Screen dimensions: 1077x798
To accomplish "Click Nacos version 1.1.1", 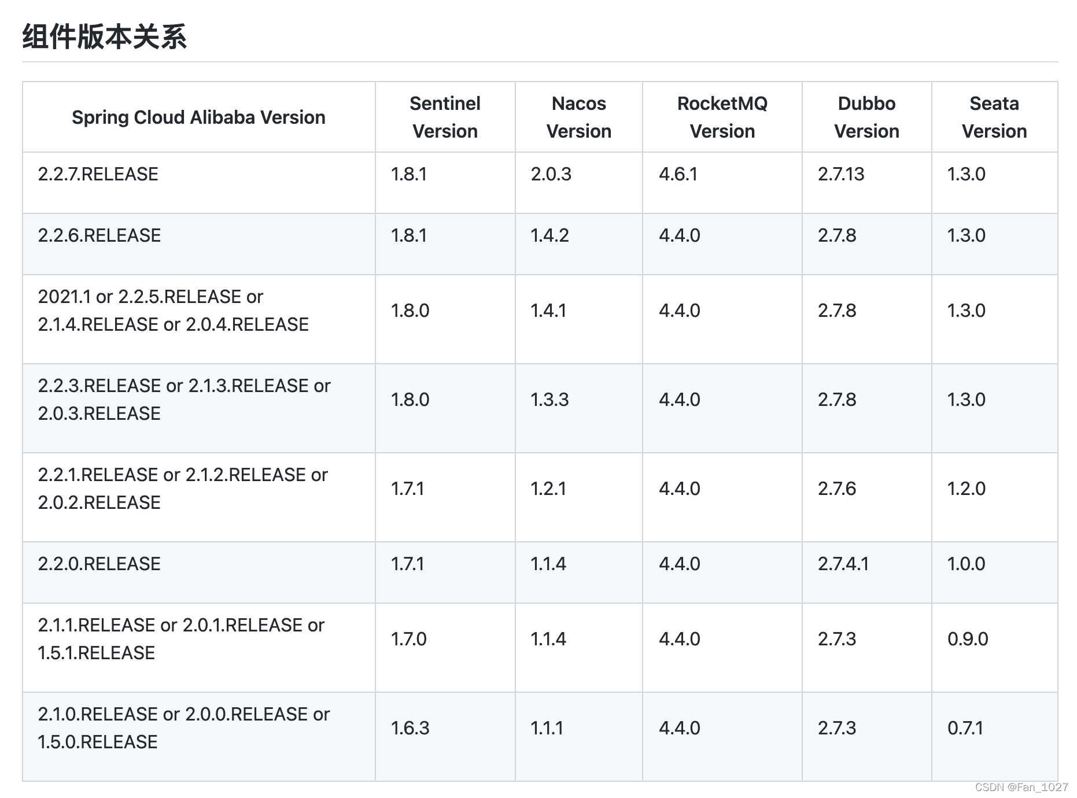I will tap(547, 728).
